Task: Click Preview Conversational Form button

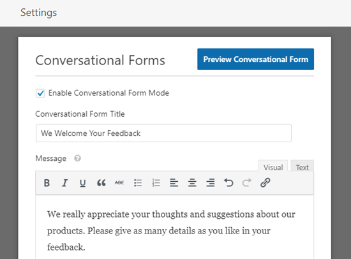Action: [255, 59]
